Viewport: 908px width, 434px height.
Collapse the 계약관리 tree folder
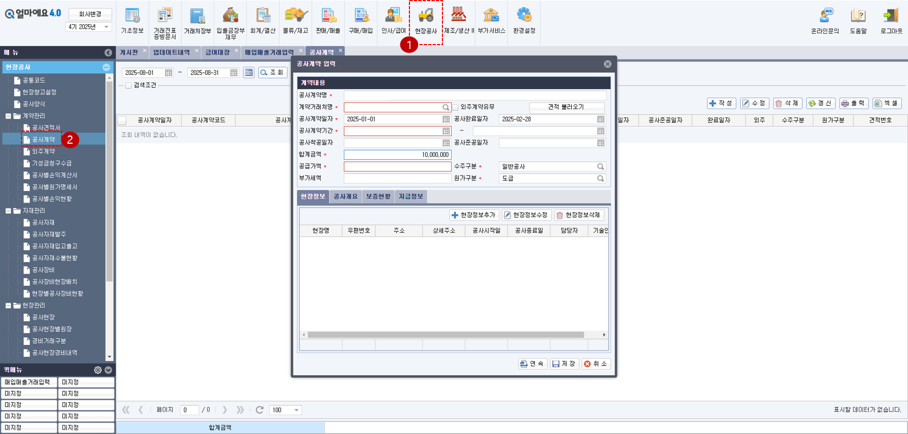[8, 116]
